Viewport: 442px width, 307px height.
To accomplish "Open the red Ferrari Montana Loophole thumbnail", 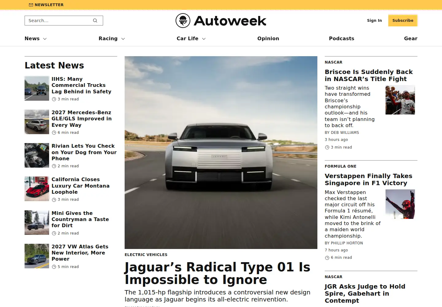I will coord(37,189).
